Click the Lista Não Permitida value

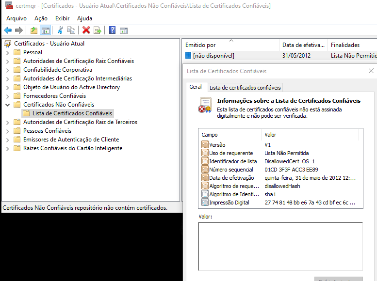tap(287, 153)
